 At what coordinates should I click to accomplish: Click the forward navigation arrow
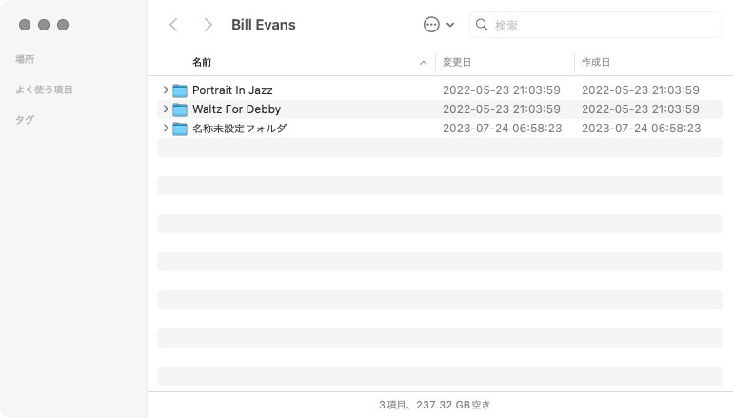click(x=208, y=25)
